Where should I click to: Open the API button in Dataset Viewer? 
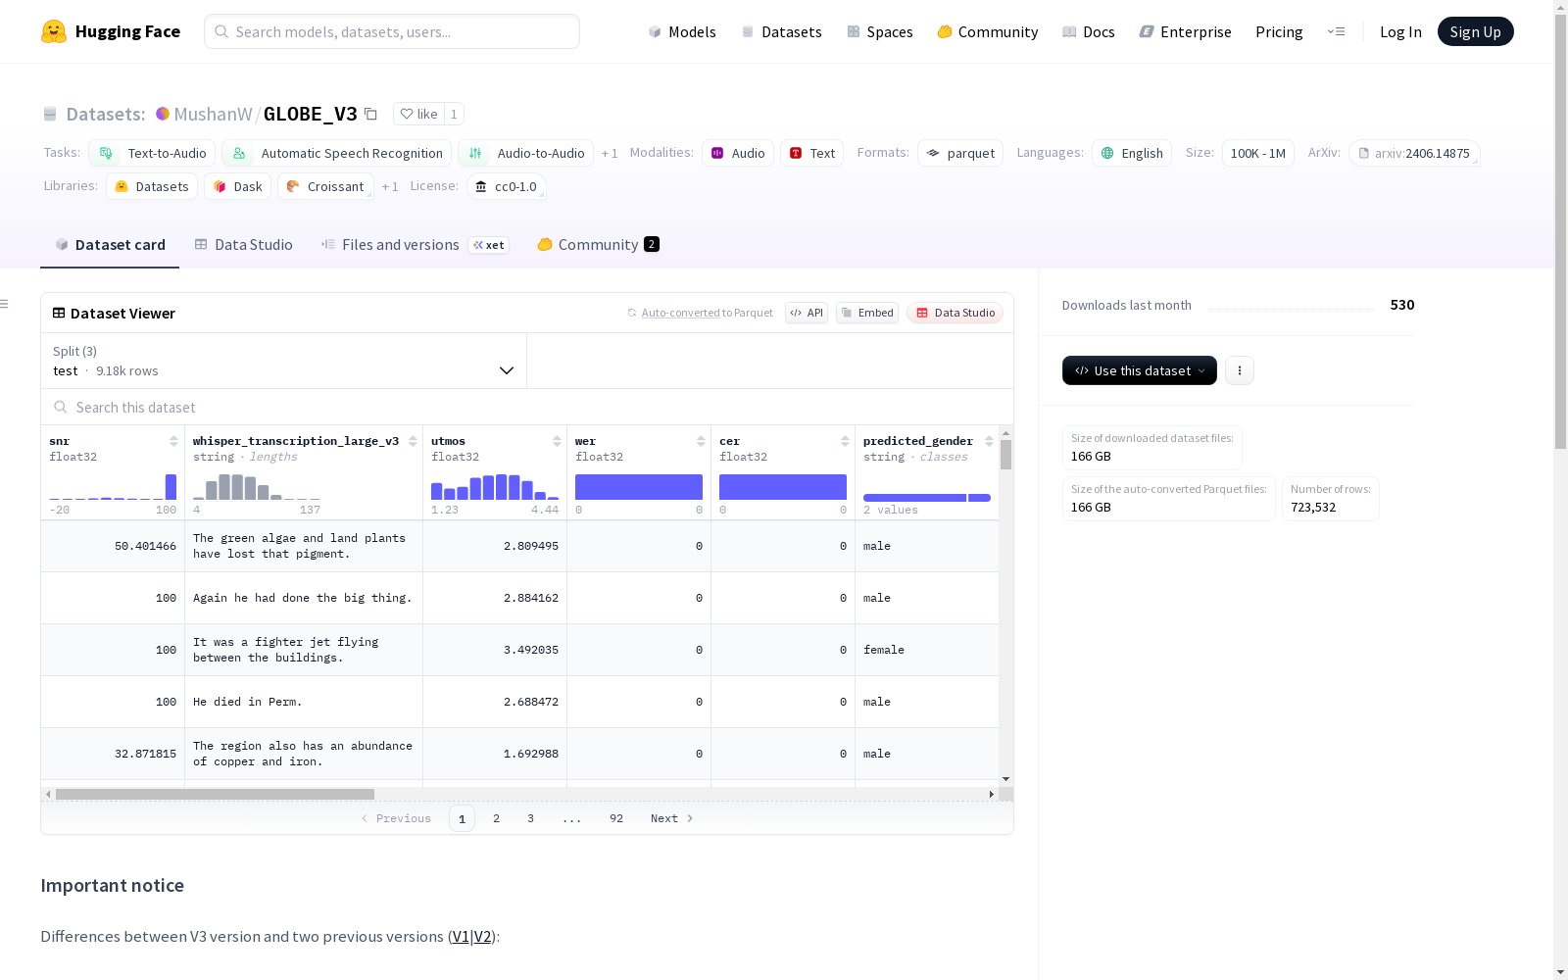coord(807,313)
